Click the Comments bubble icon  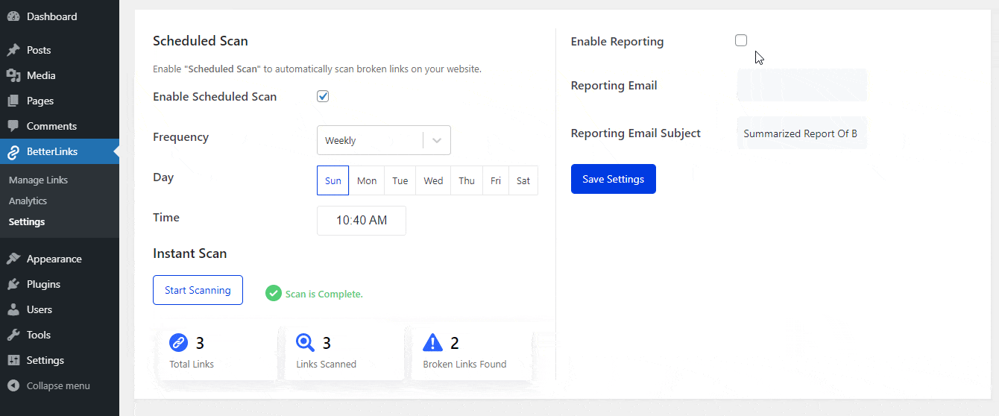13,126
